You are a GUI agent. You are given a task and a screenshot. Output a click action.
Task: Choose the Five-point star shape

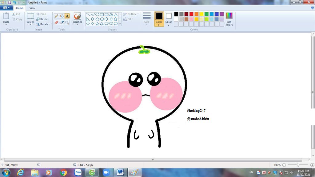pos(97,24)
